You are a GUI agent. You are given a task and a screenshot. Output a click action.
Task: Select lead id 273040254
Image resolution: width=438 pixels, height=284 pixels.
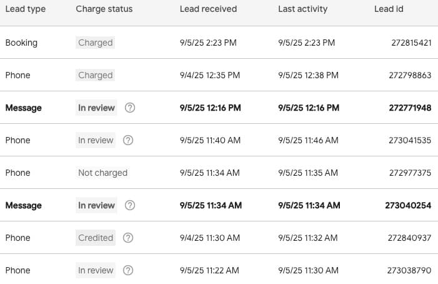point(408,205)
